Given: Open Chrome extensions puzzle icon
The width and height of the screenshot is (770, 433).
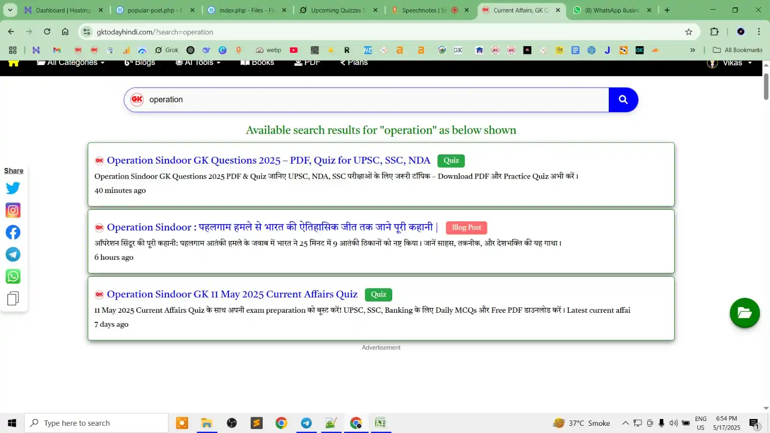Looking at the screenshot, I should [x=714, y=32].
